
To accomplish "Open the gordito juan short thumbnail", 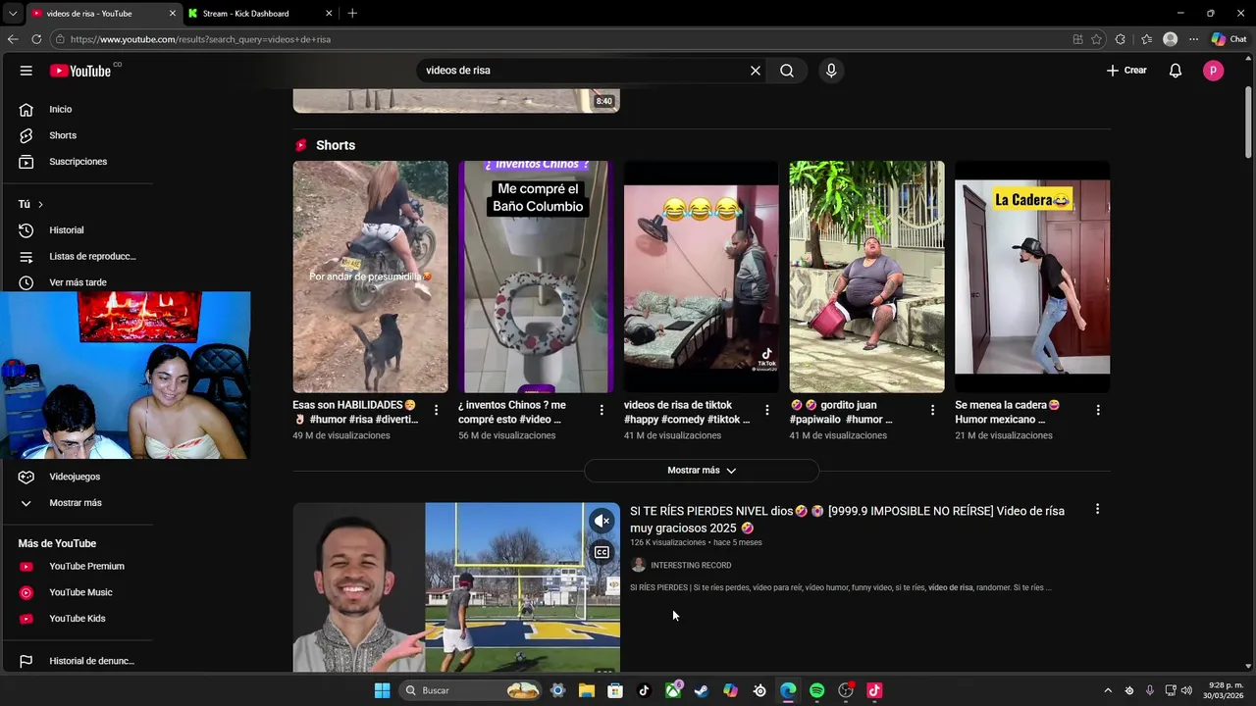I will 867,277.
